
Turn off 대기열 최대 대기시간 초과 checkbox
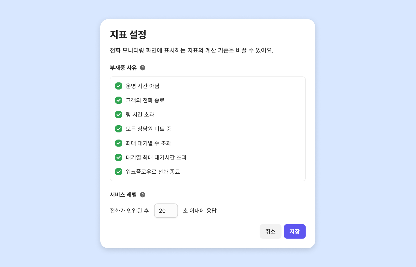119,157
